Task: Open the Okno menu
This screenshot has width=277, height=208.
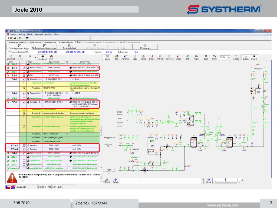Action: (x=56, y=34)
